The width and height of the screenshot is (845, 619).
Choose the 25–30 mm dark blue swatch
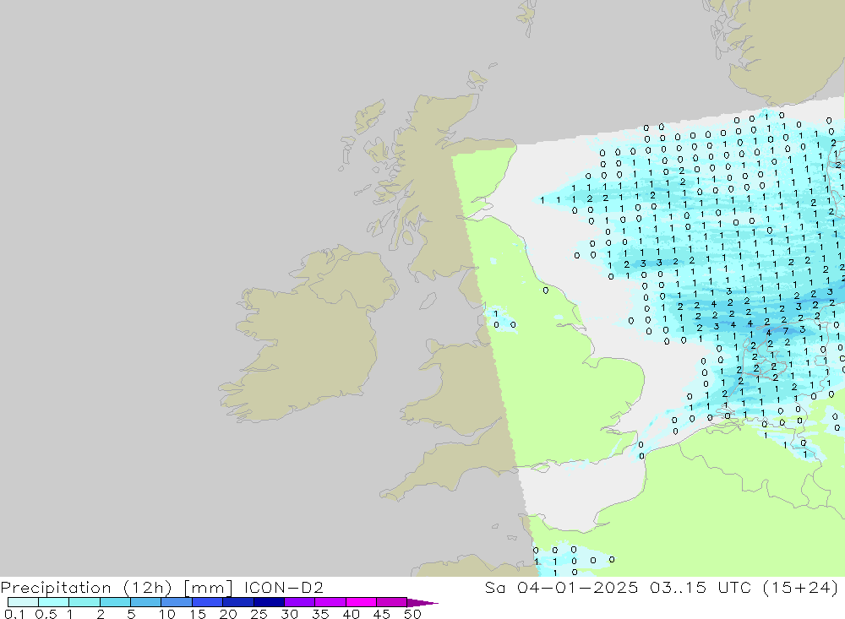click(x=269, y=602)
